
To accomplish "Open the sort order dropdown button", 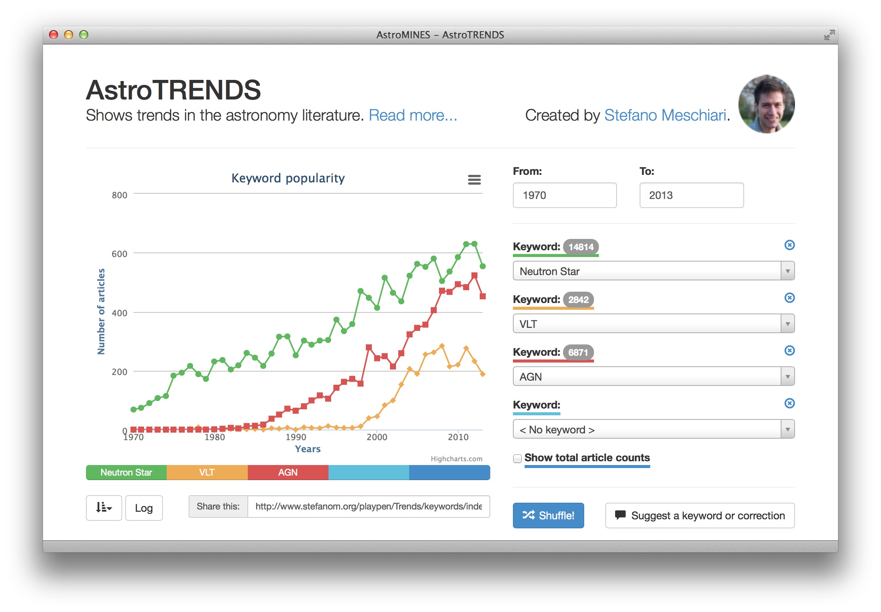I will click(x=104, y=508).
